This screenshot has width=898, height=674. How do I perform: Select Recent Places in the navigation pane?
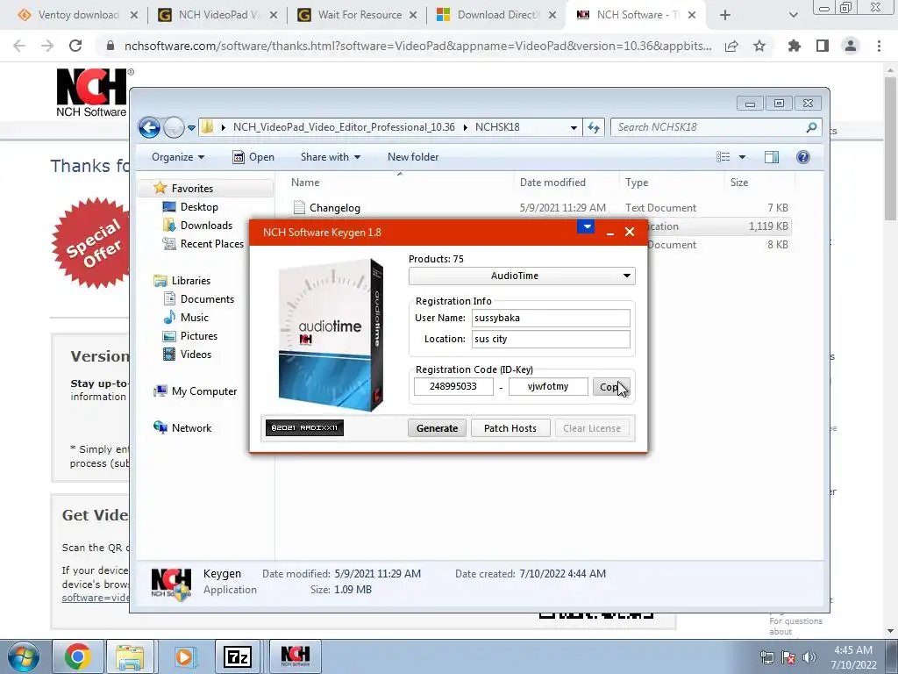pyautogui.click(x=212, y=244)
